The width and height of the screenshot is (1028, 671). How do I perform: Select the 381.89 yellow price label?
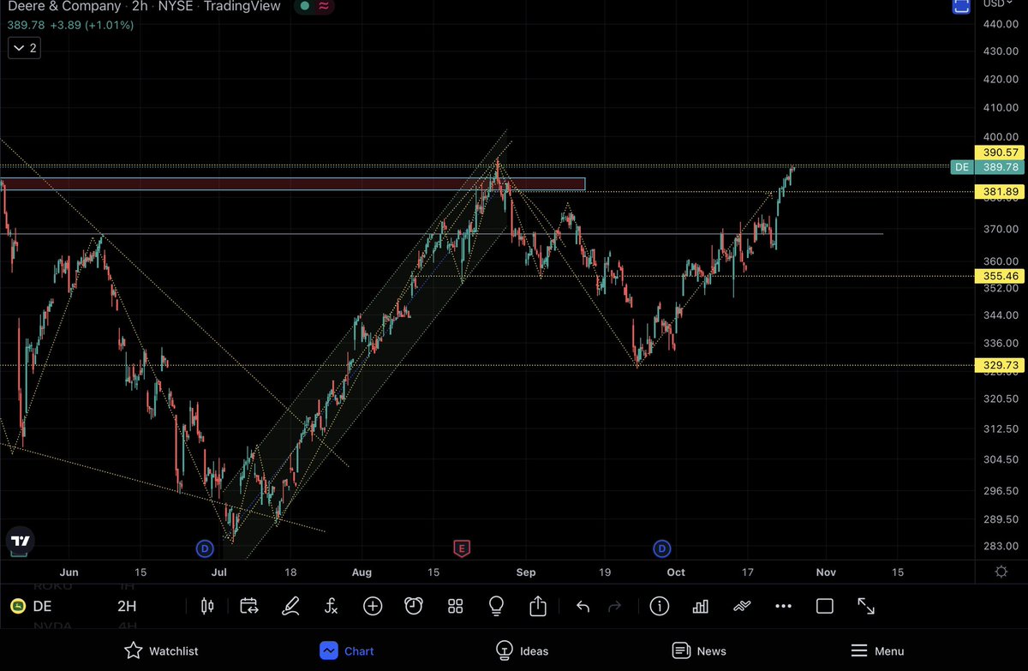pyautogui.click(x=1000, y=191)
